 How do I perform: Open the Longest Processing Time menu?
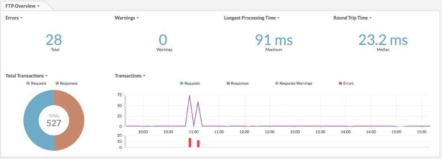pos(252,18)
